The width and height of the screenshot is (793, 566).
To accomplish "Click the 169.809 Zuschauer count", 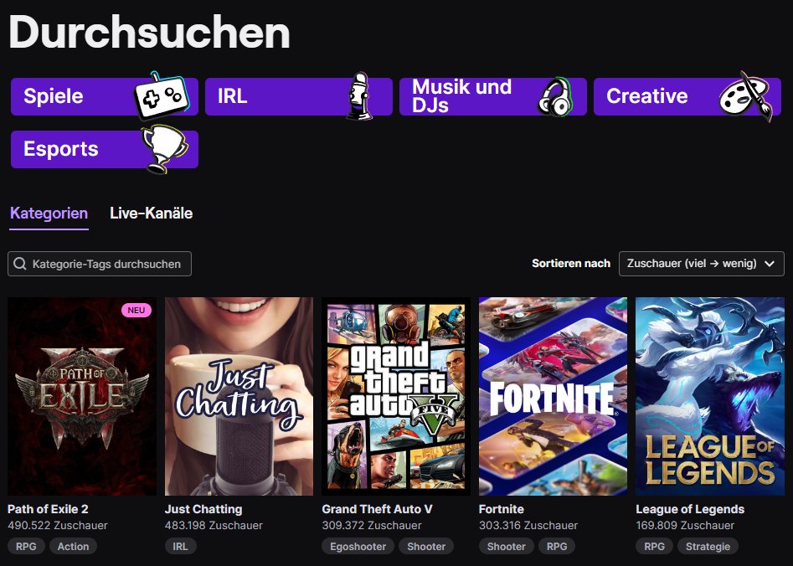I will (x=685, y=526).
